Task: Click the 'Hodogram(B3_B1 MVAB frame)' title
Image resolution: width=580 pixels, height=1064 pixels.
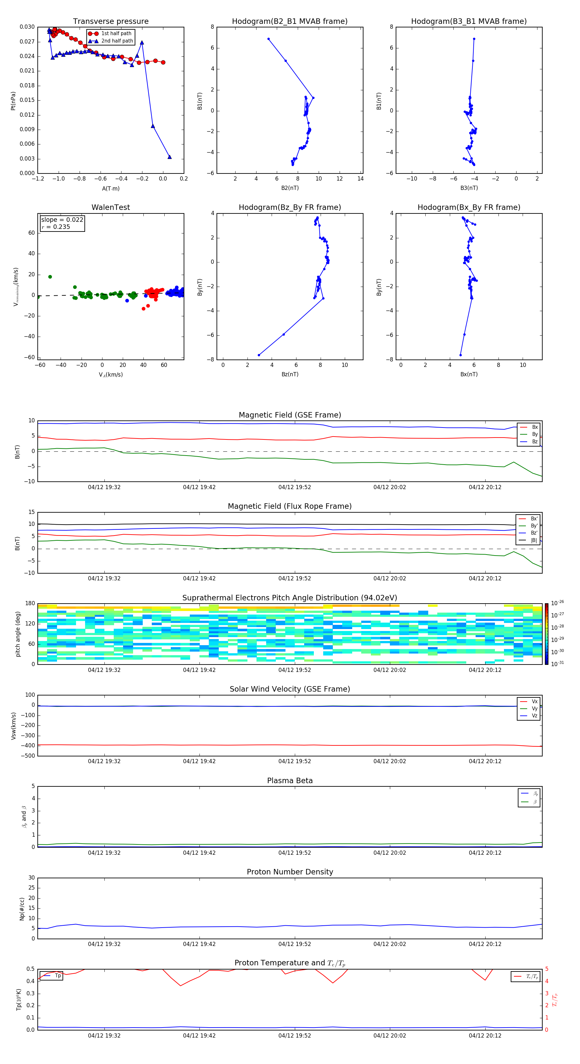Action: 469,22
